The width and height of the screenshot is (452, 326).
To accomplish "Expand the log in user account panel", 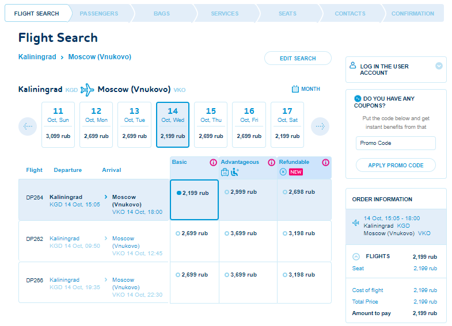I will (439, 66).
